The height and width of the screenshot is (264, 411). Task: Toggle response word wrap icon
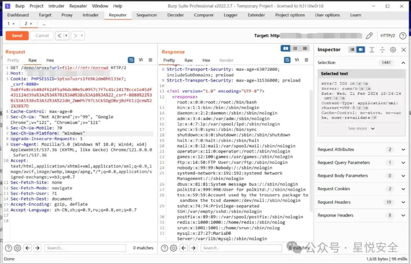(287, 60)
